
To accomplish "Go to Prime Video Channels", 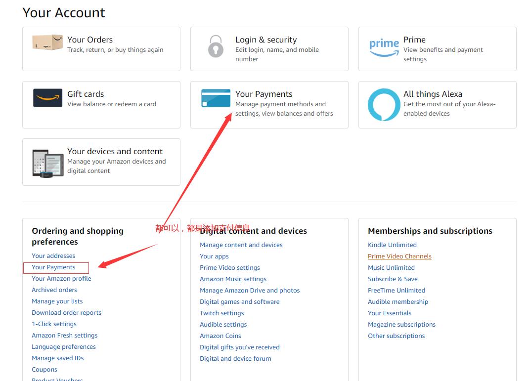I will [x=399, y=256].
